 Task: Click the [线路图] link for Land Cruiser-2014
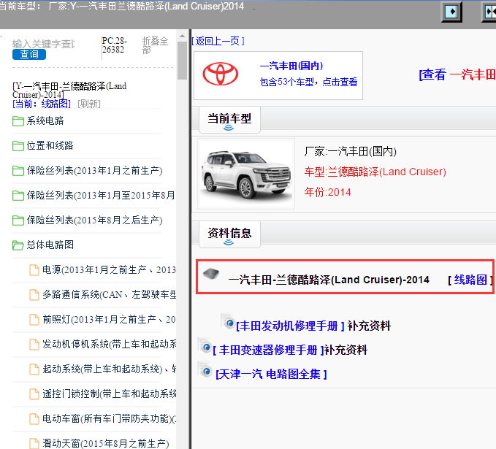click(470, 280)
